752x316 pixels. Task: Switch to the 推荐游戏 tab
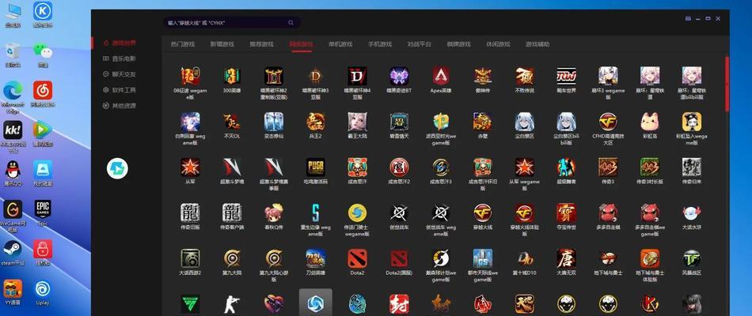tap(261, 44)
